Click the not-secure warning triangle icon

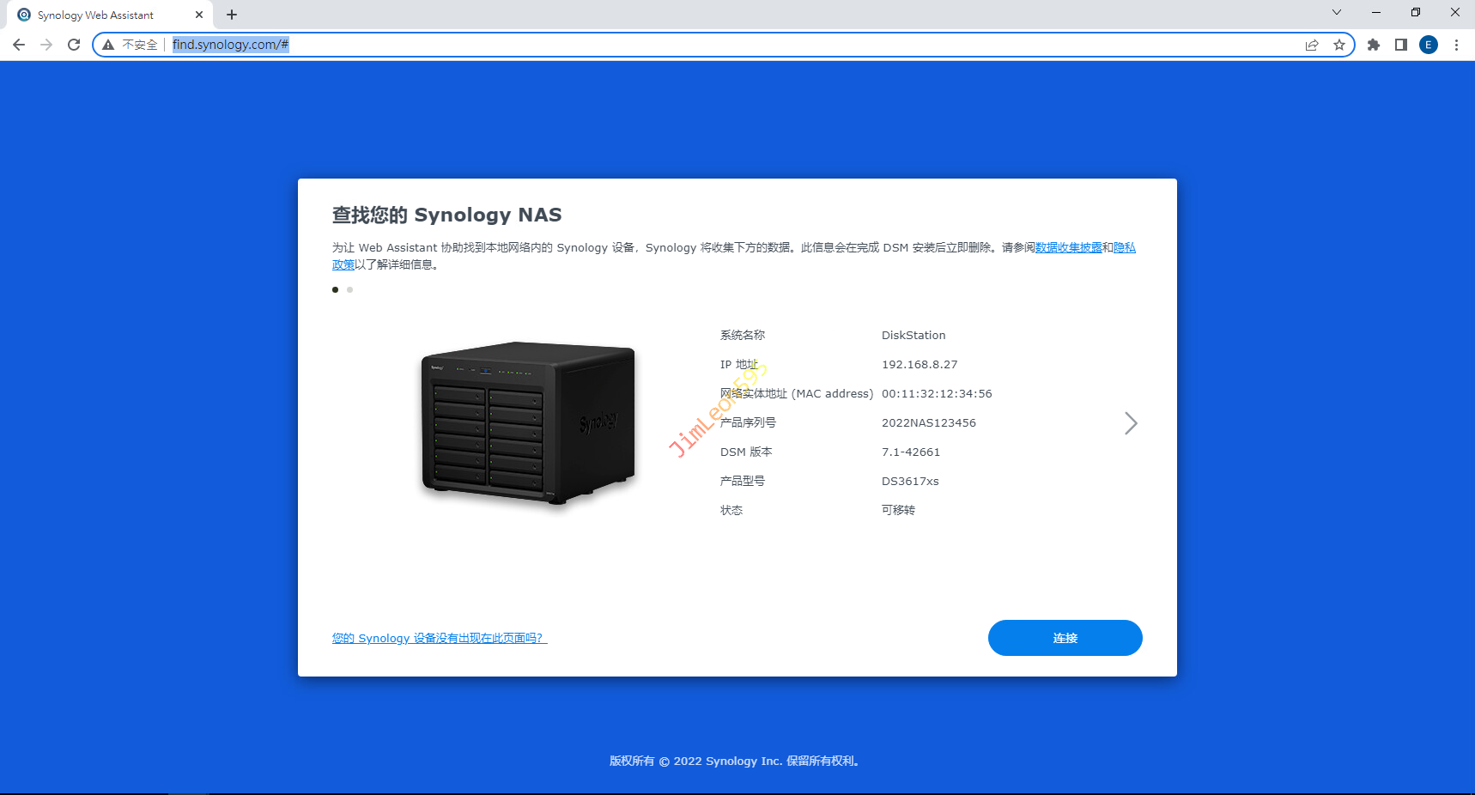[x=108, y=45]
